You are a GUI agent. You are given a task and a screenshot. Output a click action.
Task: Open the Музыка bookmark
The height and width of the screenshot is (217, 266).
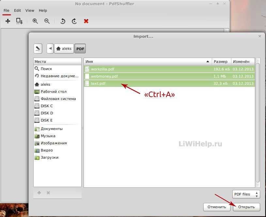[x=57, y=136]
